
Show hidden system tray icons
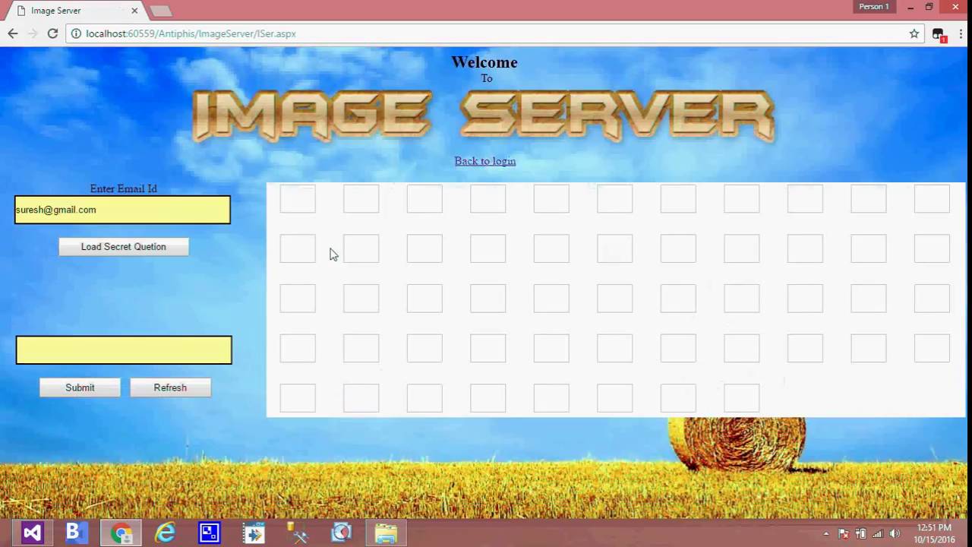tap(826, 533)
